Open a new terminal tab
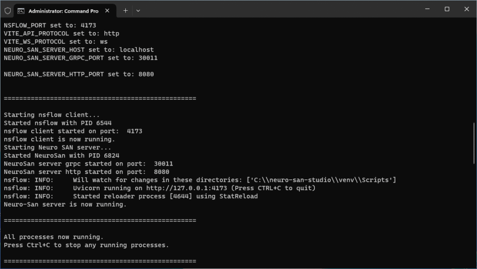Image resolution: width=477 pixels, height=269 pixels. click(125, 10)
